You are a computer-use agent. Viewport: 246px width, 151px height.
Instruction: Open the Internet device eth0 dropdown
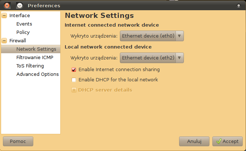tap(152, 36)
